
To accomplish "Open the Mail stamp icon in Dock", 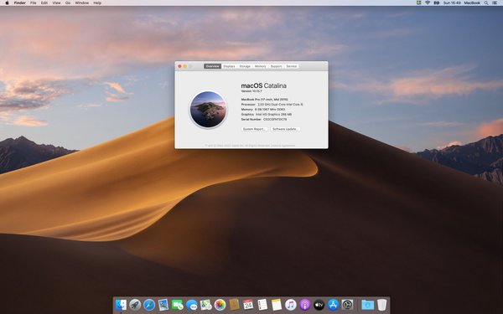I will (163, 305).
